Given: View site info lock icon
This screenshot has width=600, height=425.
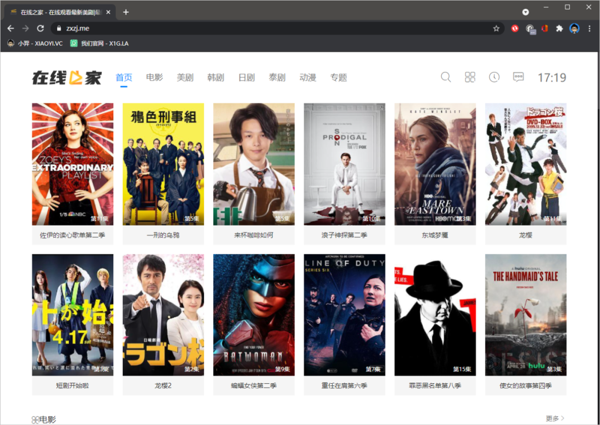Looking at the screenshot, I should pos(59,28).
